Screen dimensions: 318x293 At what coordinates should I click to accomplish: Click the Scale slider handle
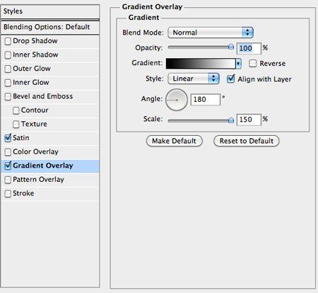[231, 120]
